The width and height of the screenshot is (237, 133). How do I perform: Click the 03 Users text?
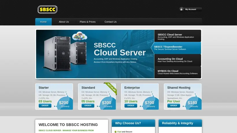click(45, 101)
